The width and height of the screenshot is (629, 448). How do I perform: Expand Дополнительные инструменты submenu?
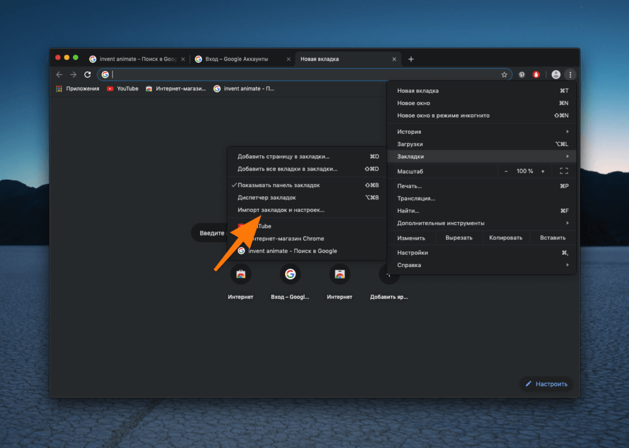coord(482,223)
